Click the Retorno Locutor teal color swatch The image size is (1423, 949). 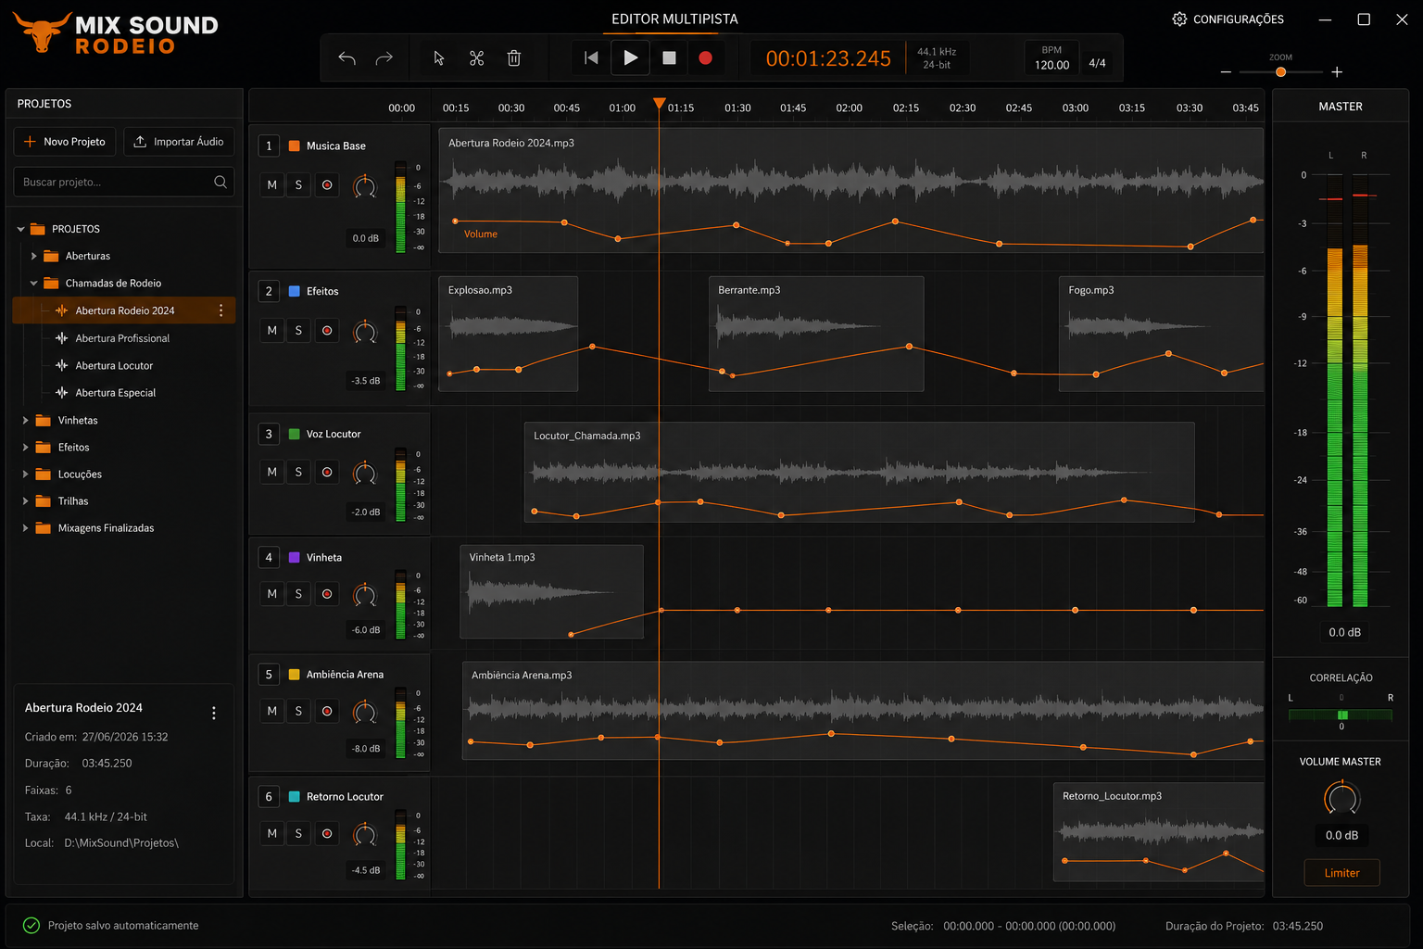tap(294, 797)
